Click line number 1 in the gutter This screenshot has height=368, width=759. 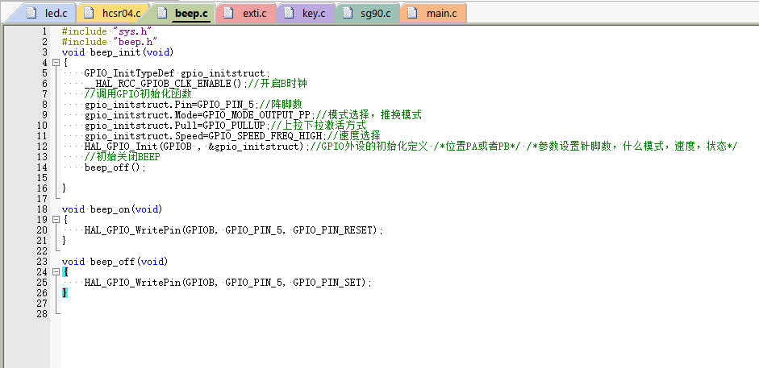(x=44, y=31)
